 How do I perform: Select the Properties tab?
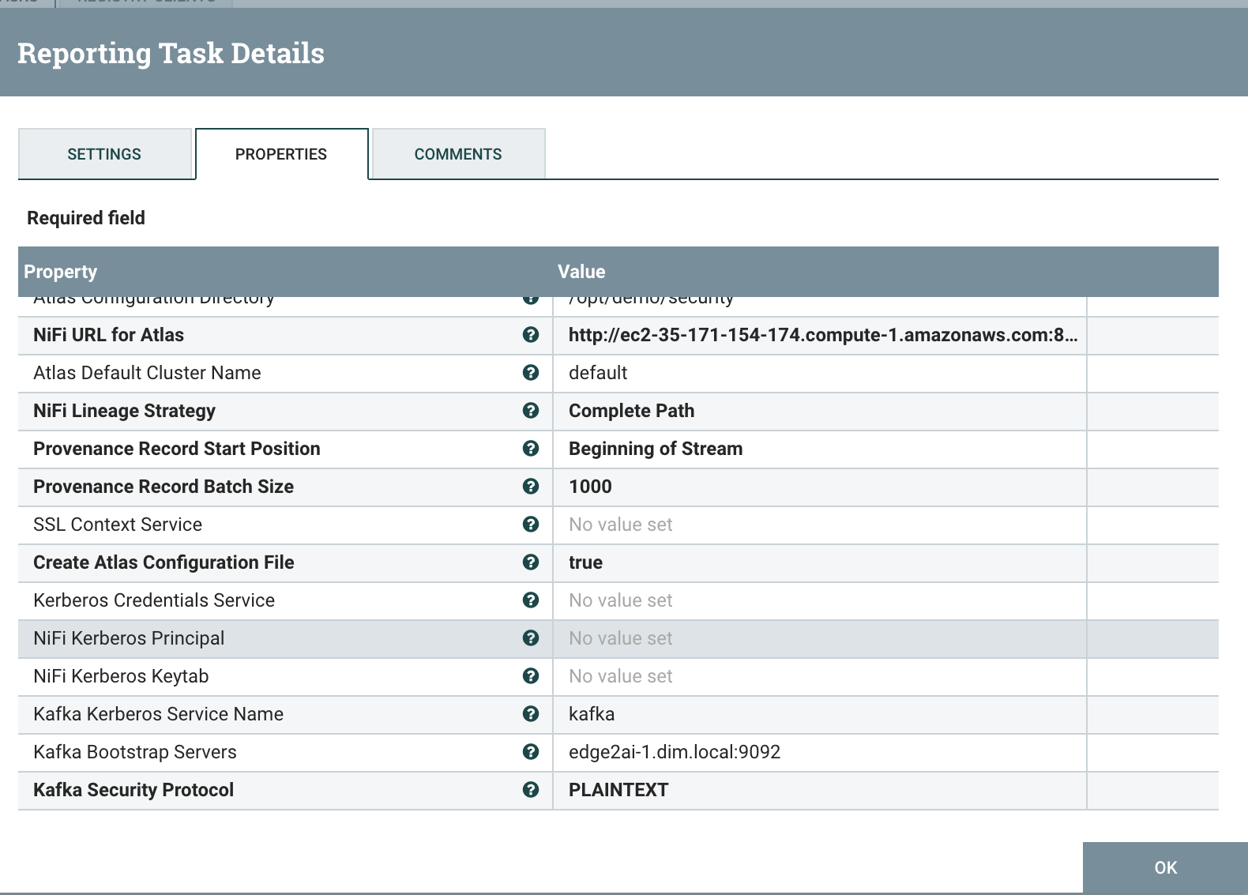pos(281,154)
